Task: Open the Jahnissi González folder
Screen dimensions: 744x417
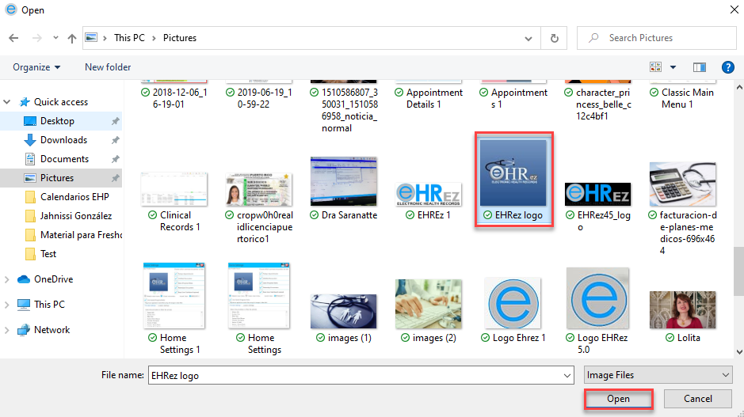Action: coord(76,215)
